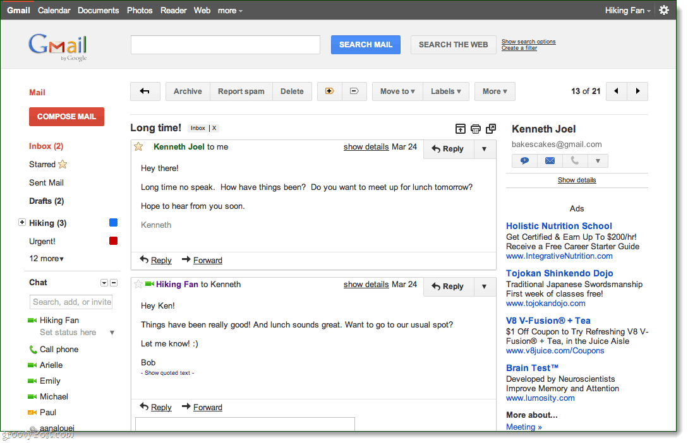Click the Gmail logo

tap(58, 47)
